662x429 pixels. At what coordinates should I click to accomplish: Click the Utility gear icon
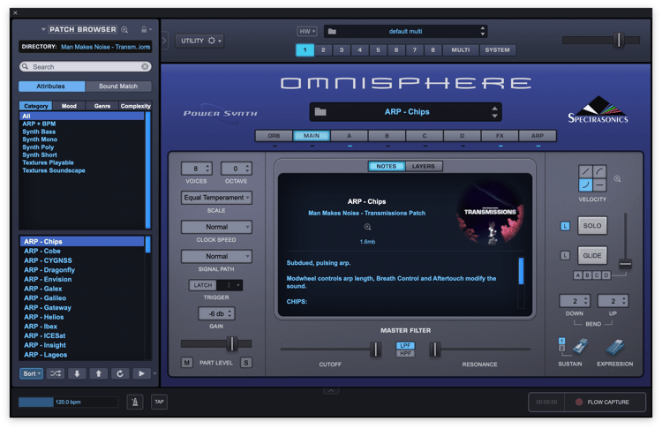point(212,41)
